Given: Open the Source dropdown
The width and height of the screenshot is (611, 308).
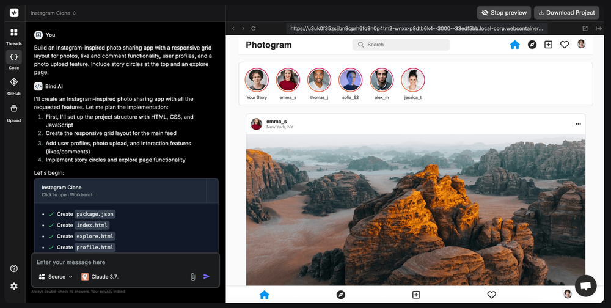Looking at the screenshot, I should pyautogui.click(x=56, y=277).
